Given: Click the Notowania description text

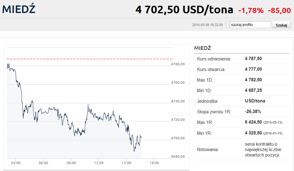Looking at the screenshot, I should click(263, 150).
